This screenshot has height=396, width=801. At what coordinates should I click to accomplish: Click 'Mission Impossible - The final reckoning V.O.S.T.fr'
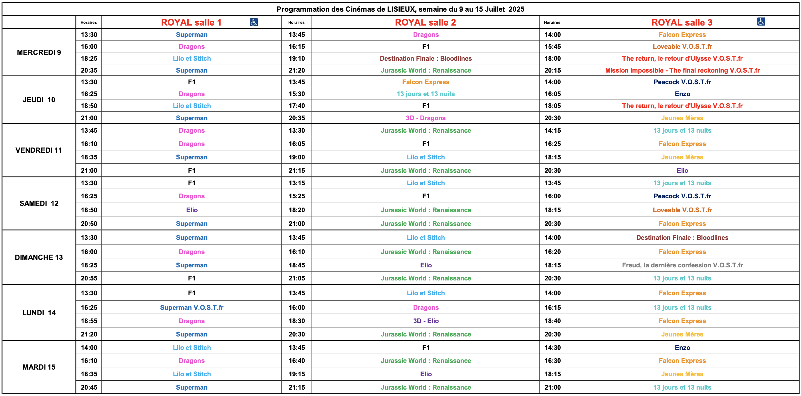(x=682, y=71)
